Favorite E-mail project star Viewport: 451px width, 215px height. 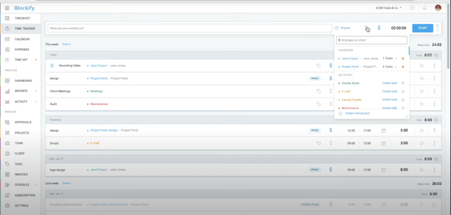click(x=403, y=91)
